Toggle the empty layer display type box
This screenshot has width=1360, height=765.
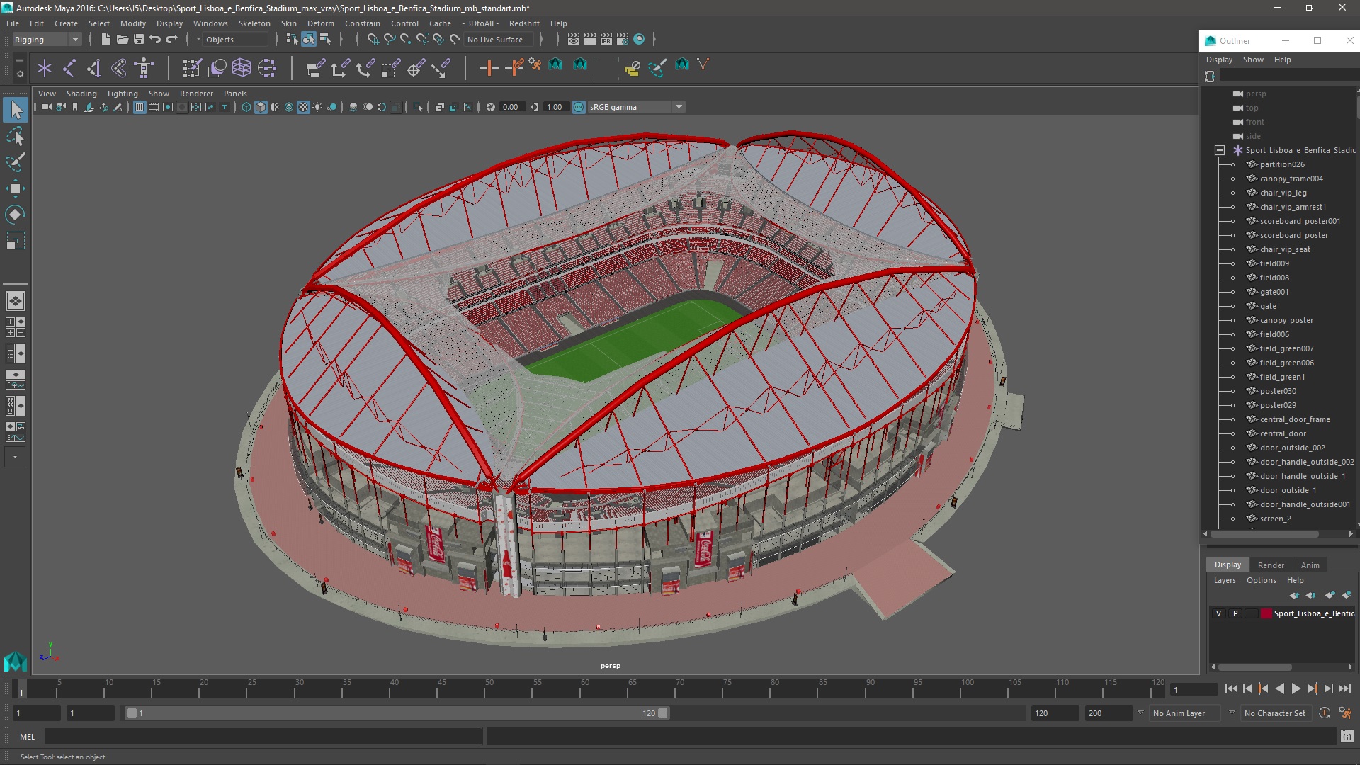pyautogui.click(x=1252, y=613)
